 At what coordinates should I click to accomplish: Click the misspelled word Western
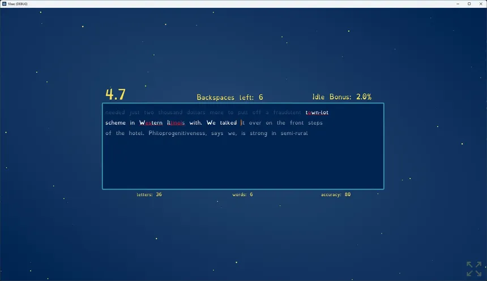(x=151, y=123)
